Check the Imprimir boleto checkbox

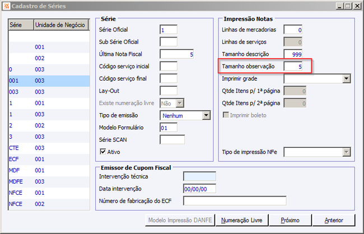tap(226, 115)
